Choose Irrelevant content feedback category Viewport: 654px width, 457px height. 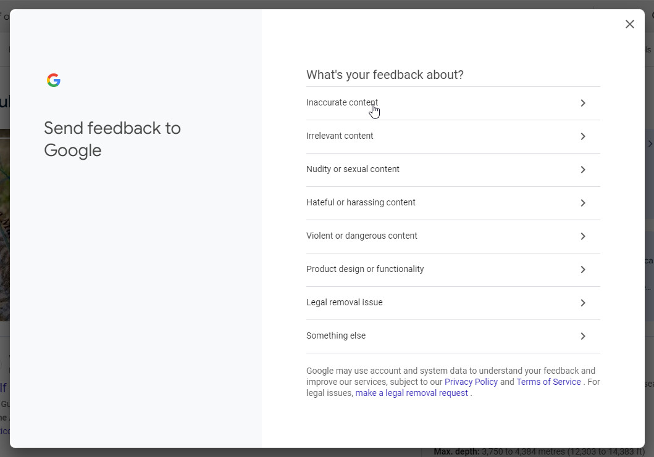click(x=340, y=136)
